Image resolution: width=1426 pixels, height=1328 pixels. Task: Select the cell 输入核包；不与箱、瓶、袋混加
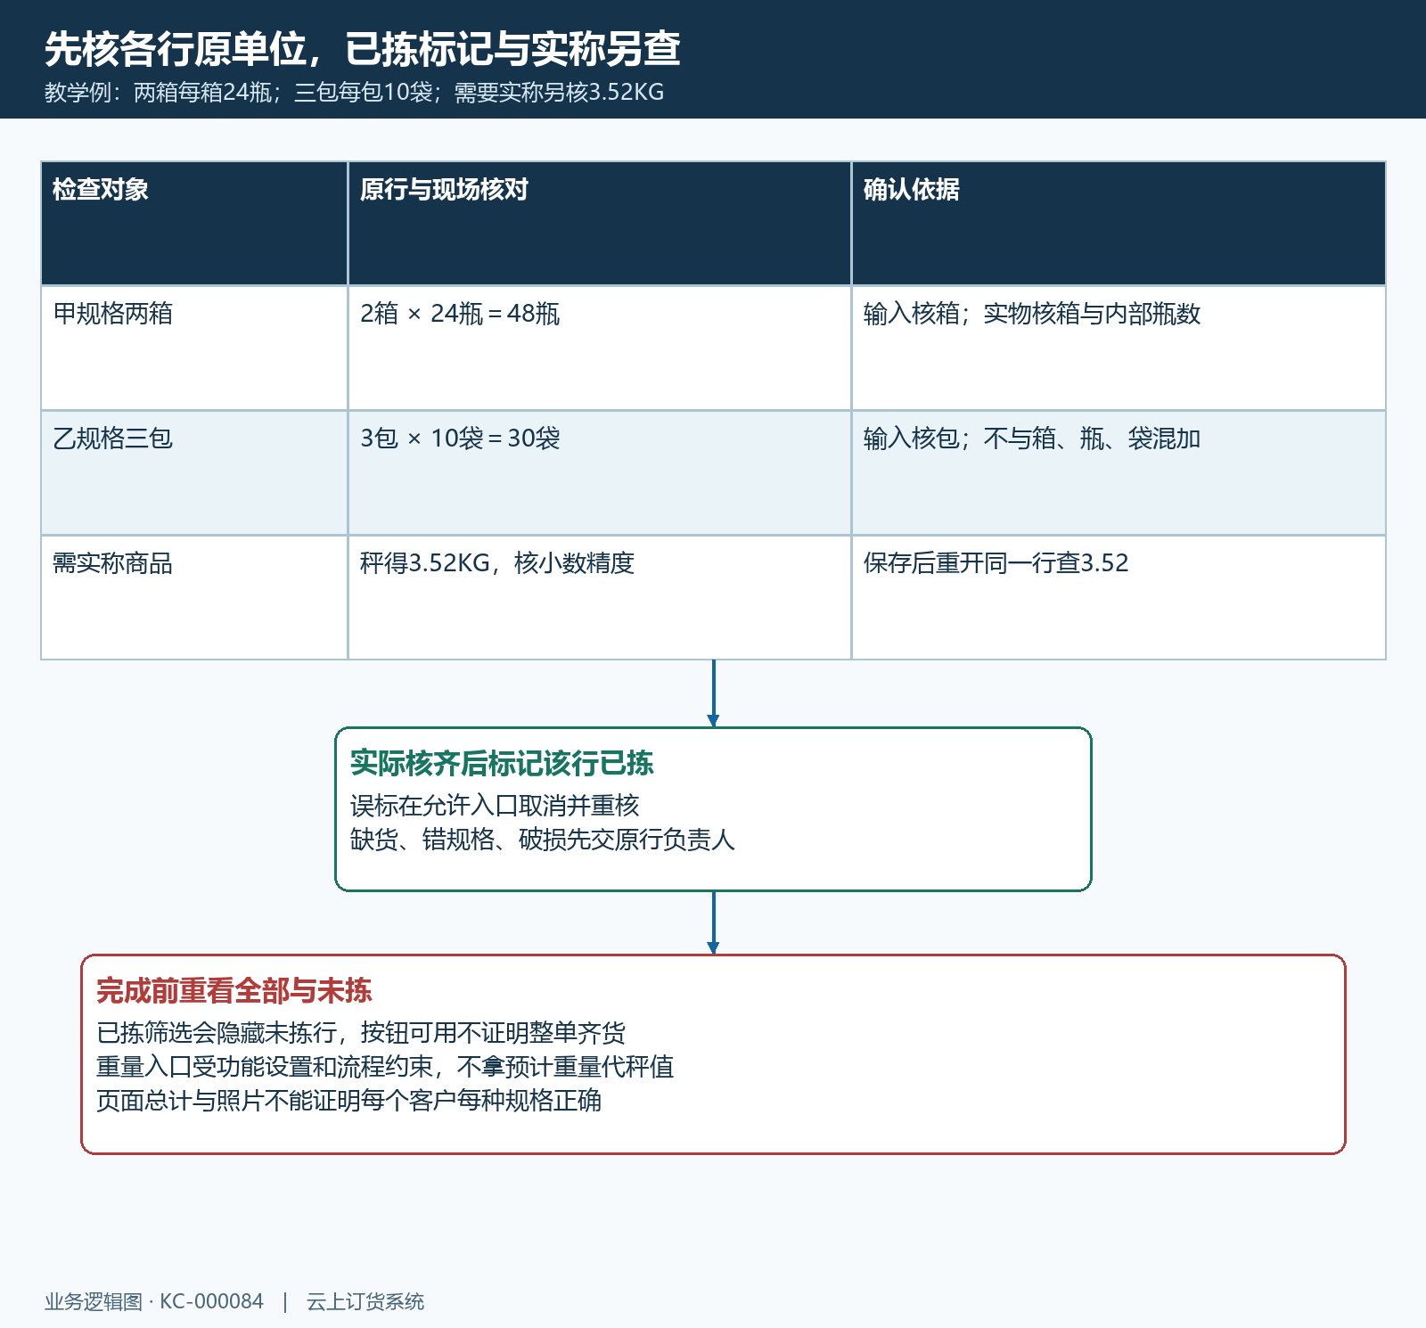pos(1119,472)
